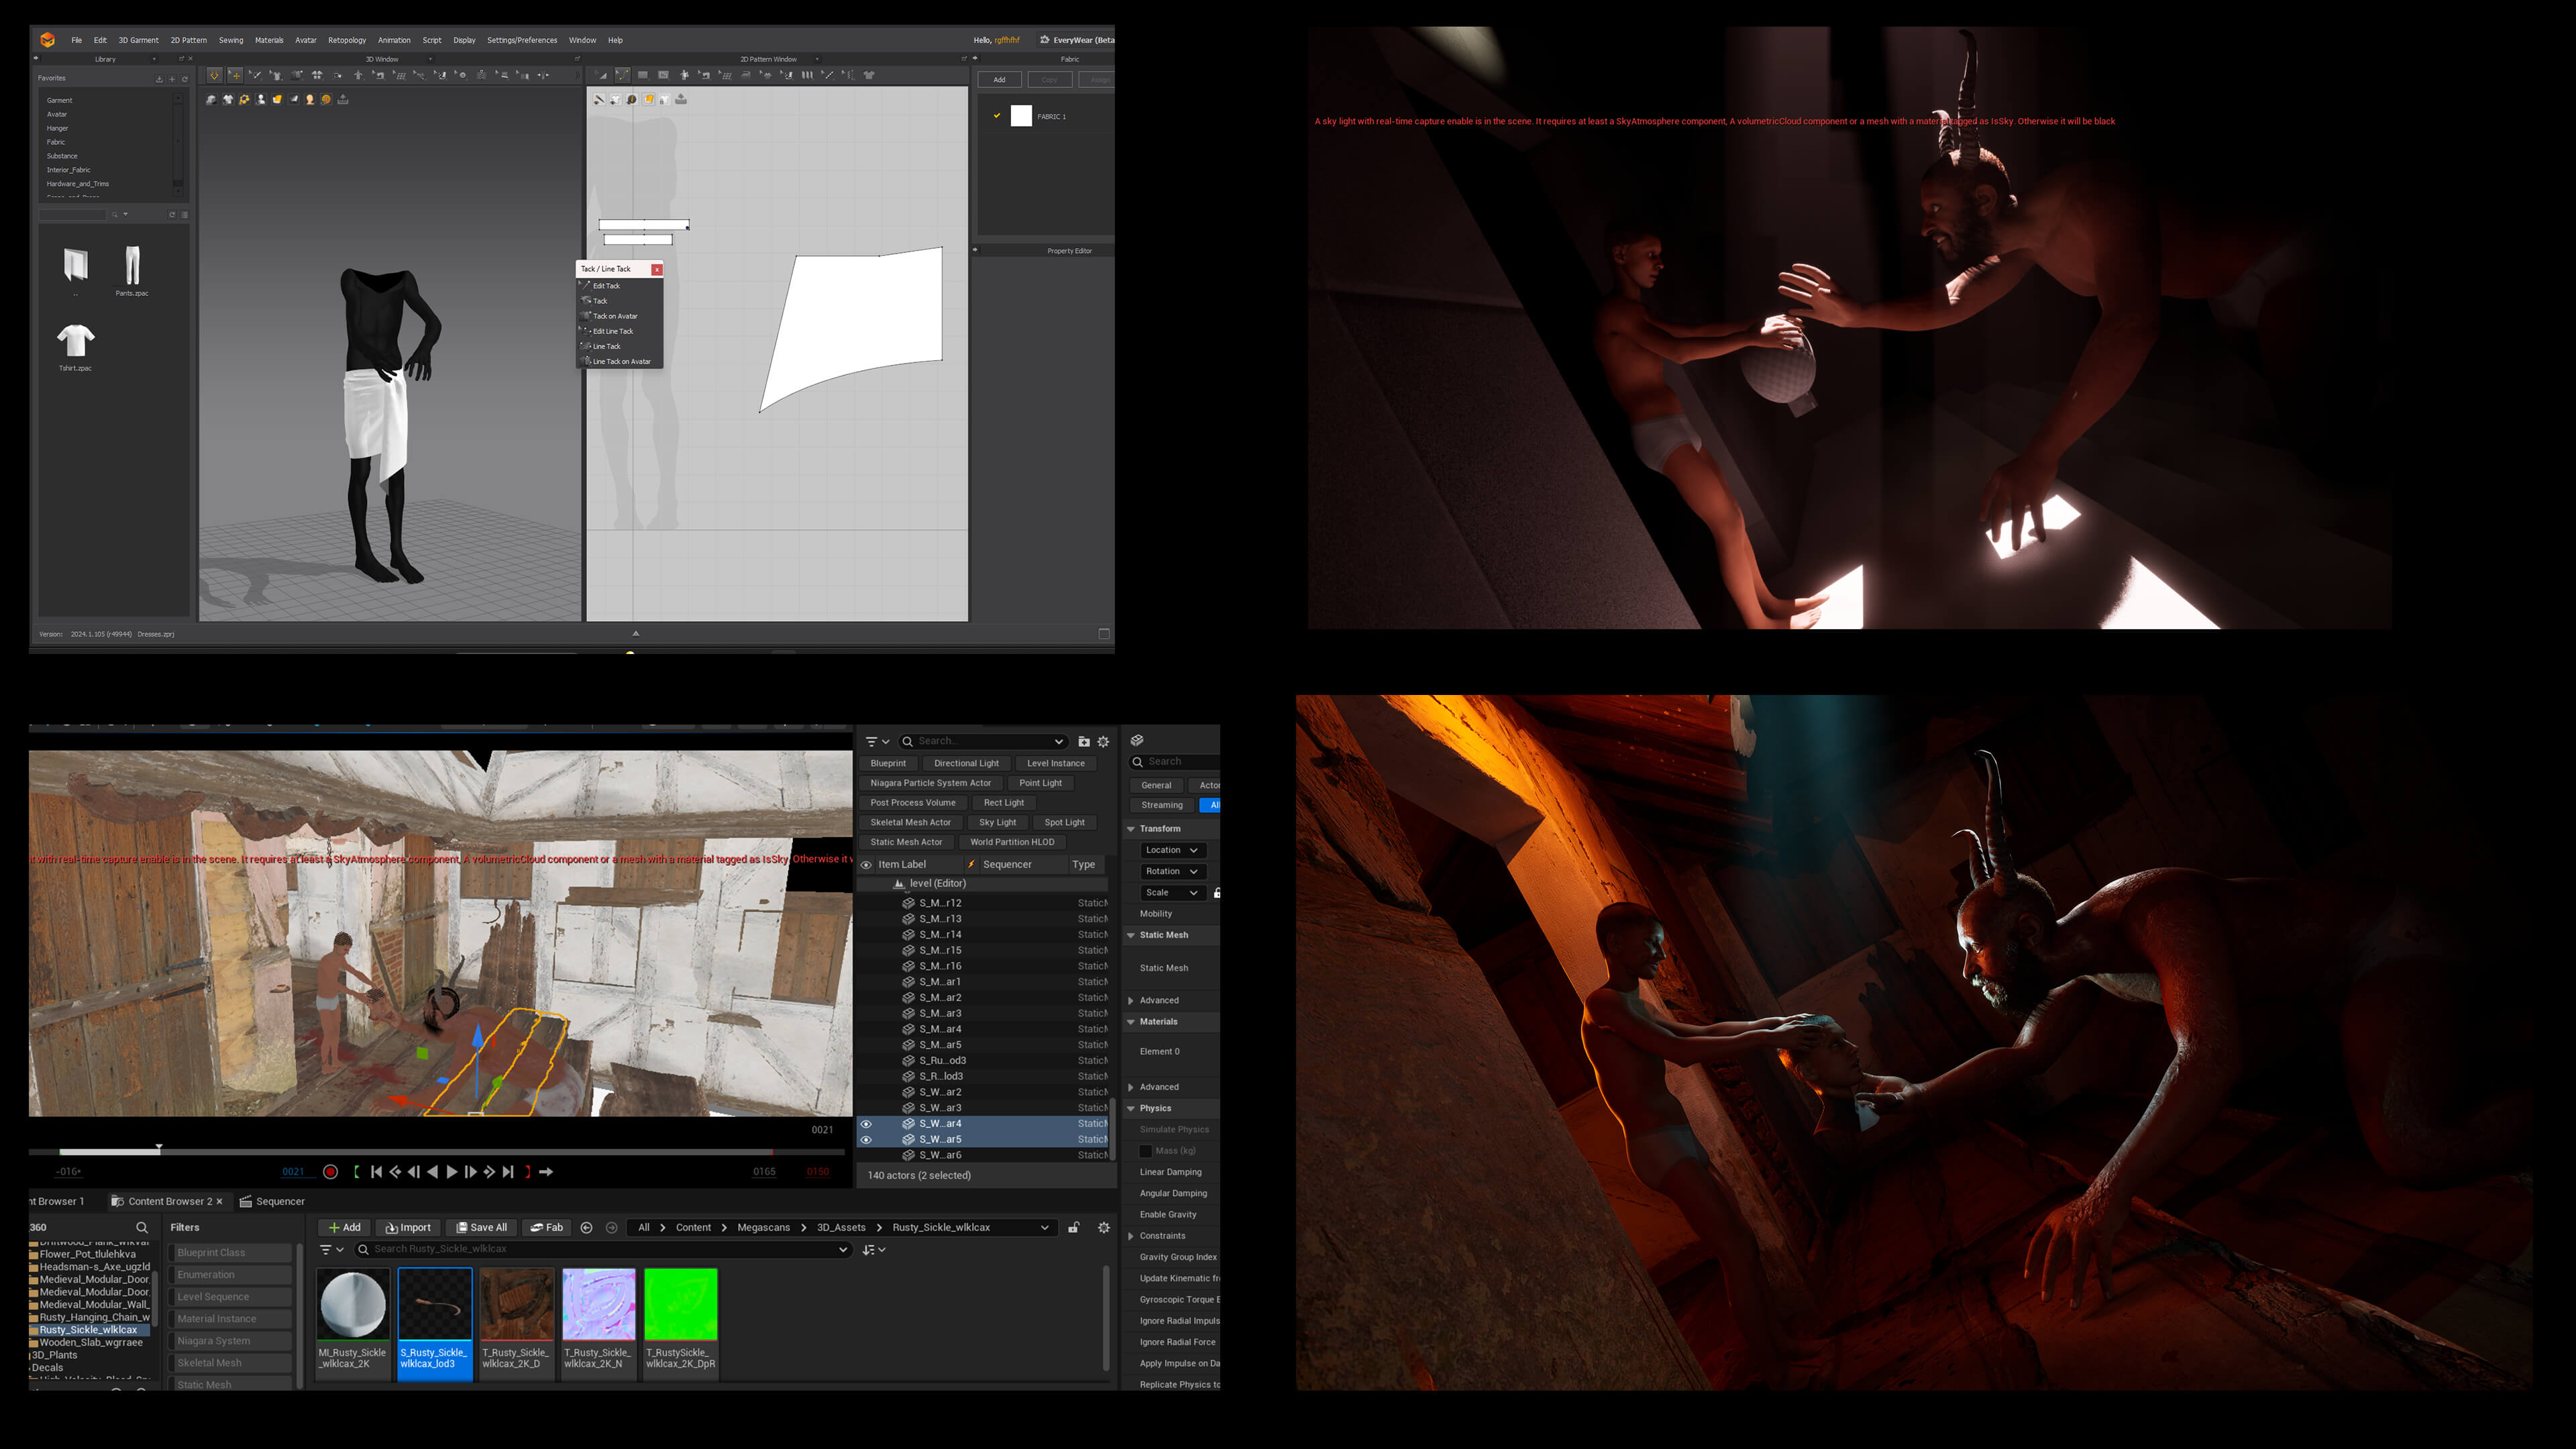This screenshot has height=1449, width=2576.
Task: Collapse the Physics section
Action: (x=1131, y=1108)
